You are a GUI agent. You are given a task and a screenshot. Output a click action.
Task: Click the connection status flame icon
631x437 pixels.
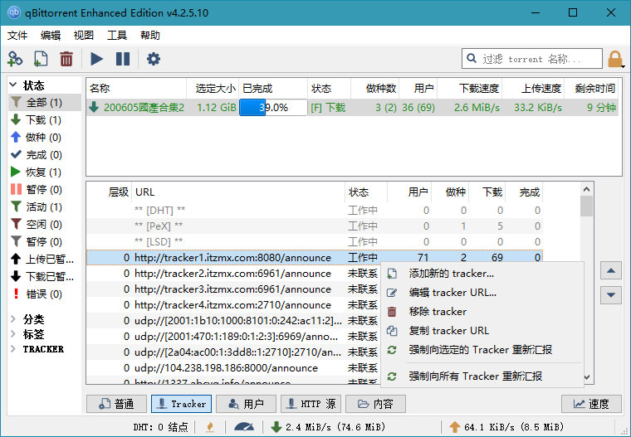pos(210,427)
